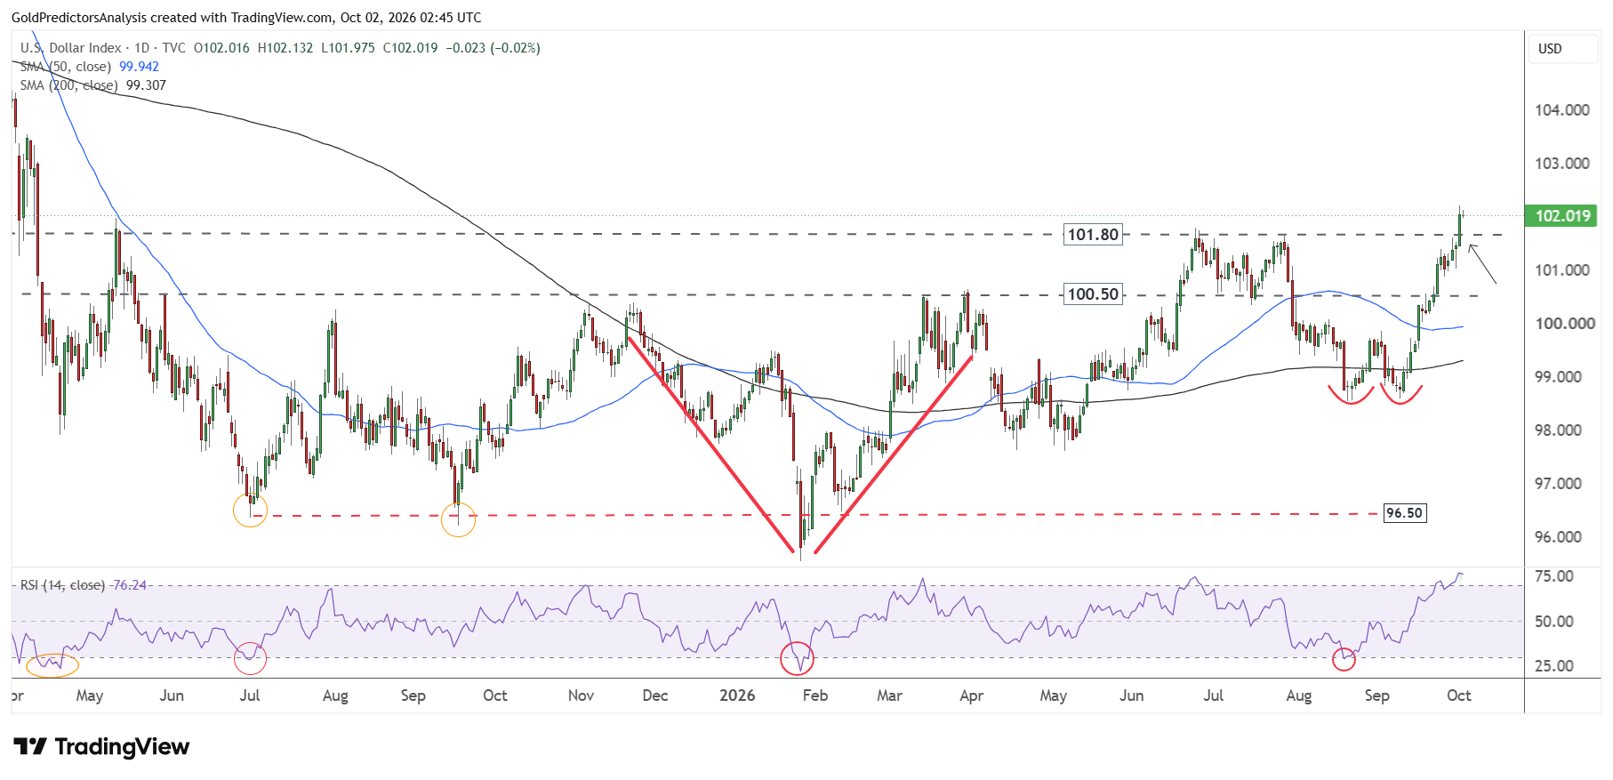Click the 100.50 level label
This screenshot has height=780, width=1613.
click(1093, 294)
